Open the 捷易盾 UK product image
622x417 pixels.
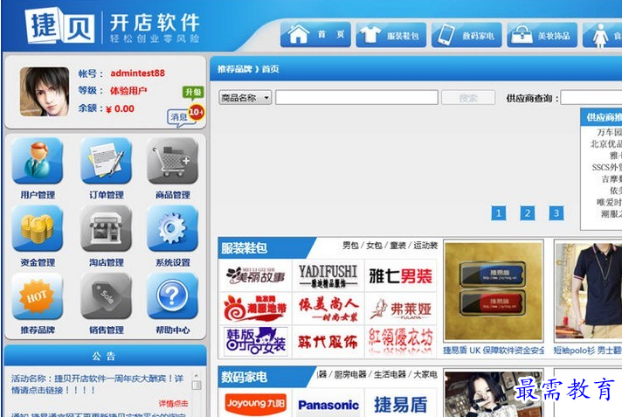494,291
